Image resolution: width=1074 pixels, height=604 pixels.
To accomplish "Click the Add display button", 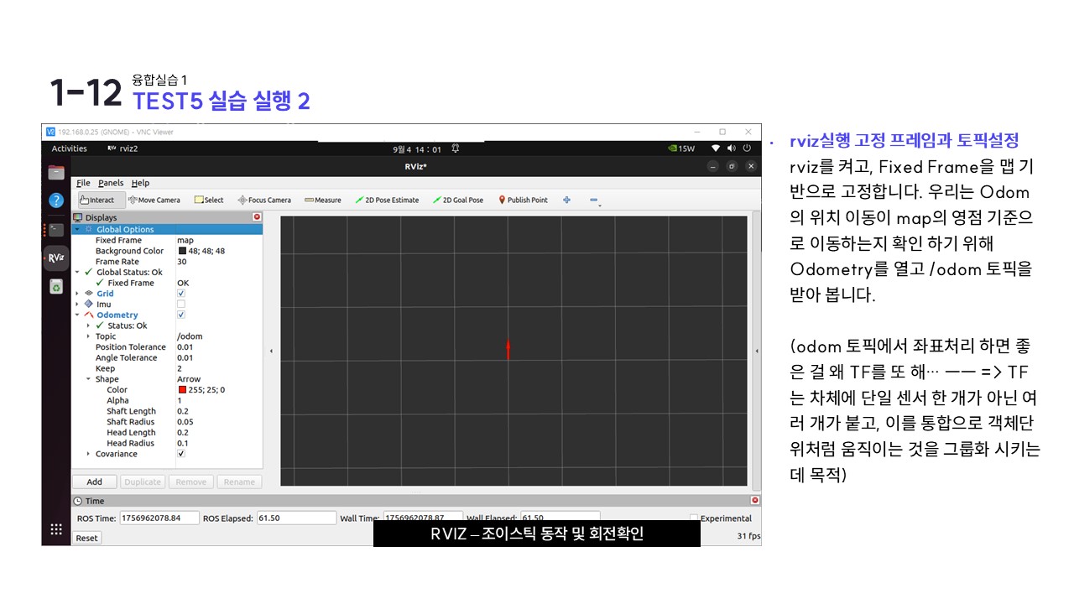I will pos(95,482).
